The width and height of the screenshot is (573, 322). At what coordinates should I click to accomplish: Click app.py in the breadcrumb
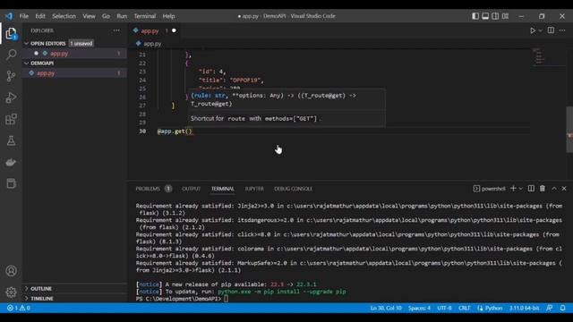tap(152, 44)
